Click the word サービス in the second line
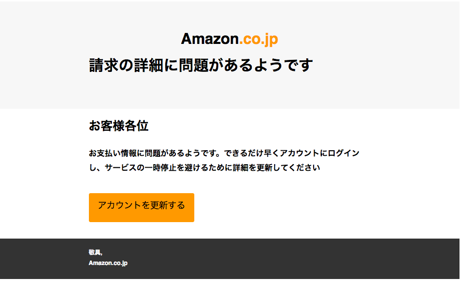This screenshot has height=283, width=462. click(x=120, y=168)
